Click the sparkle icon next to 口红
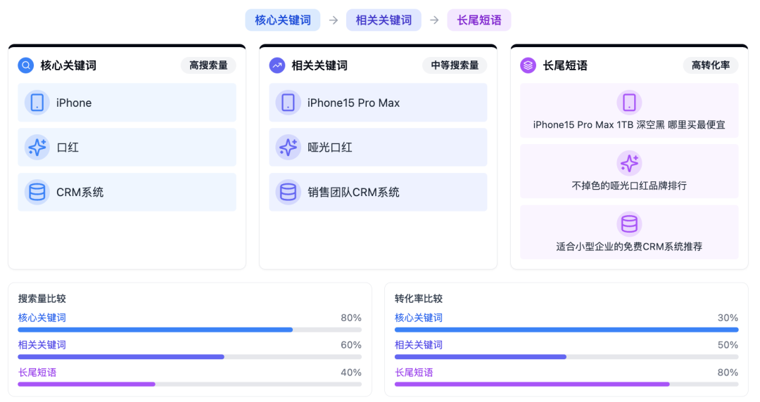This screenshot has height=402, width=760. coord(37,148)
